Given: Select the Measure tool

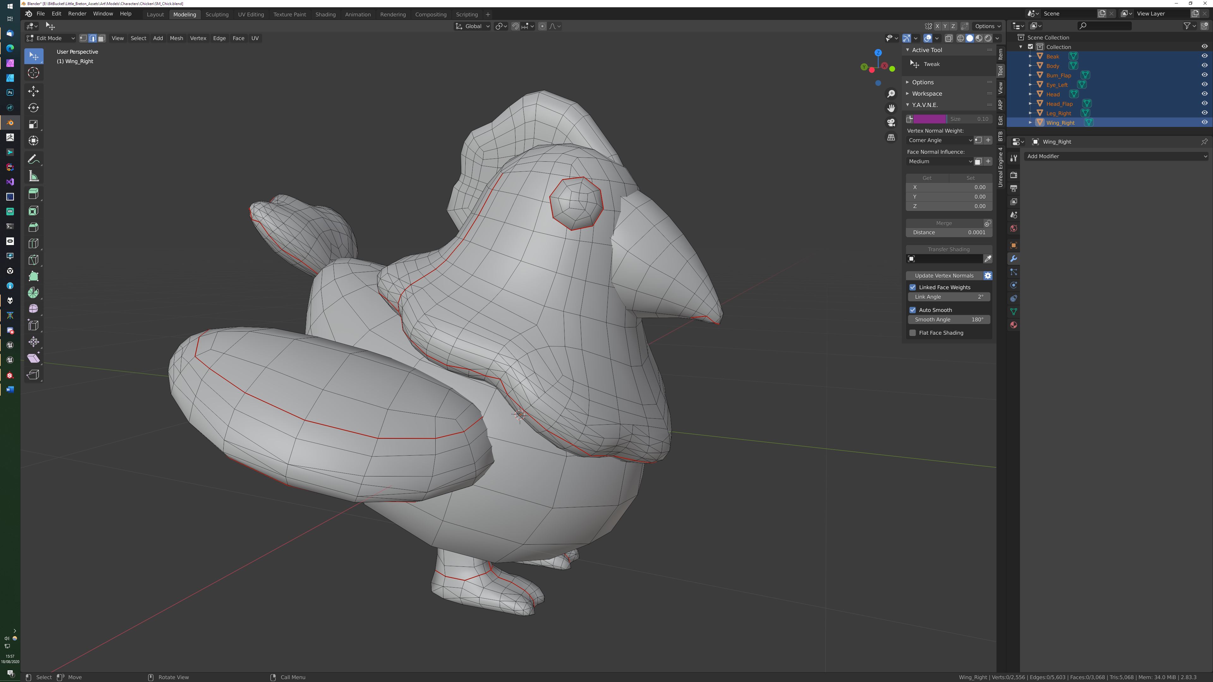Looking at the screenshot, I should 33,176.
